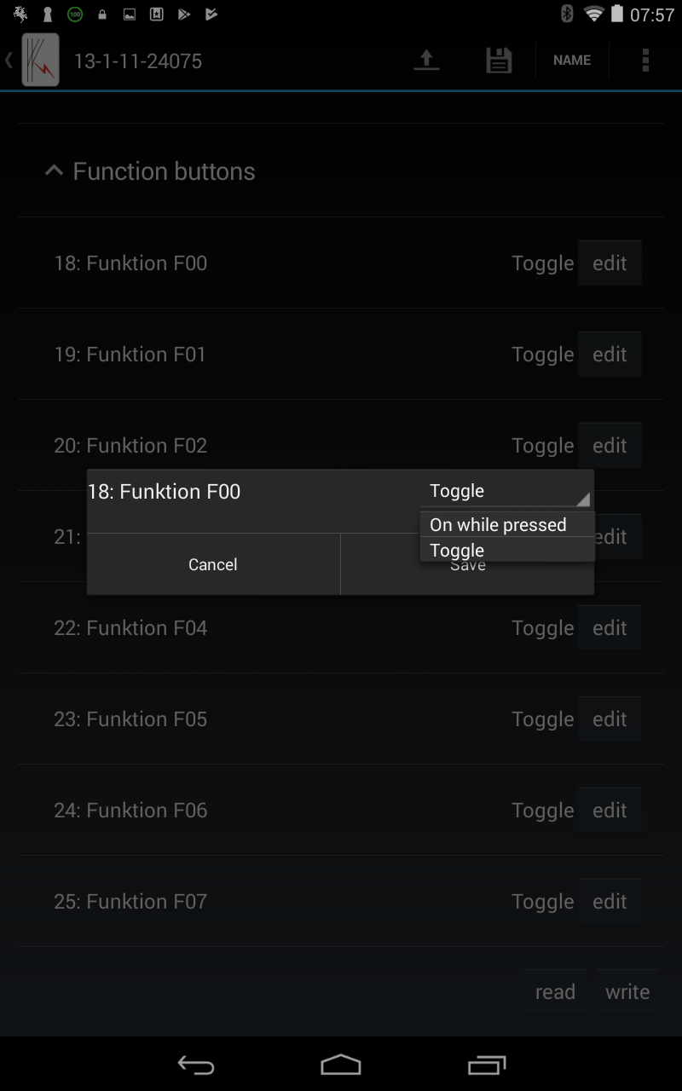Tap the upload icon in the action bar
Image resolution: width=682 pixels, height=1091 pixels.
[x=426, y=61]
